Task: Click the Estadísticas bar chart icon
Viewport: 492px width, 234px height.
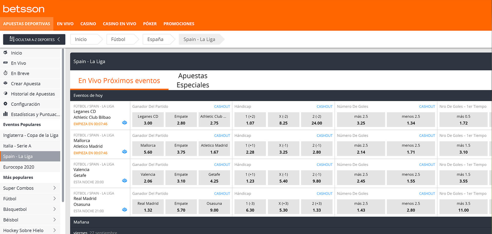Action: [x=5, y=114]
